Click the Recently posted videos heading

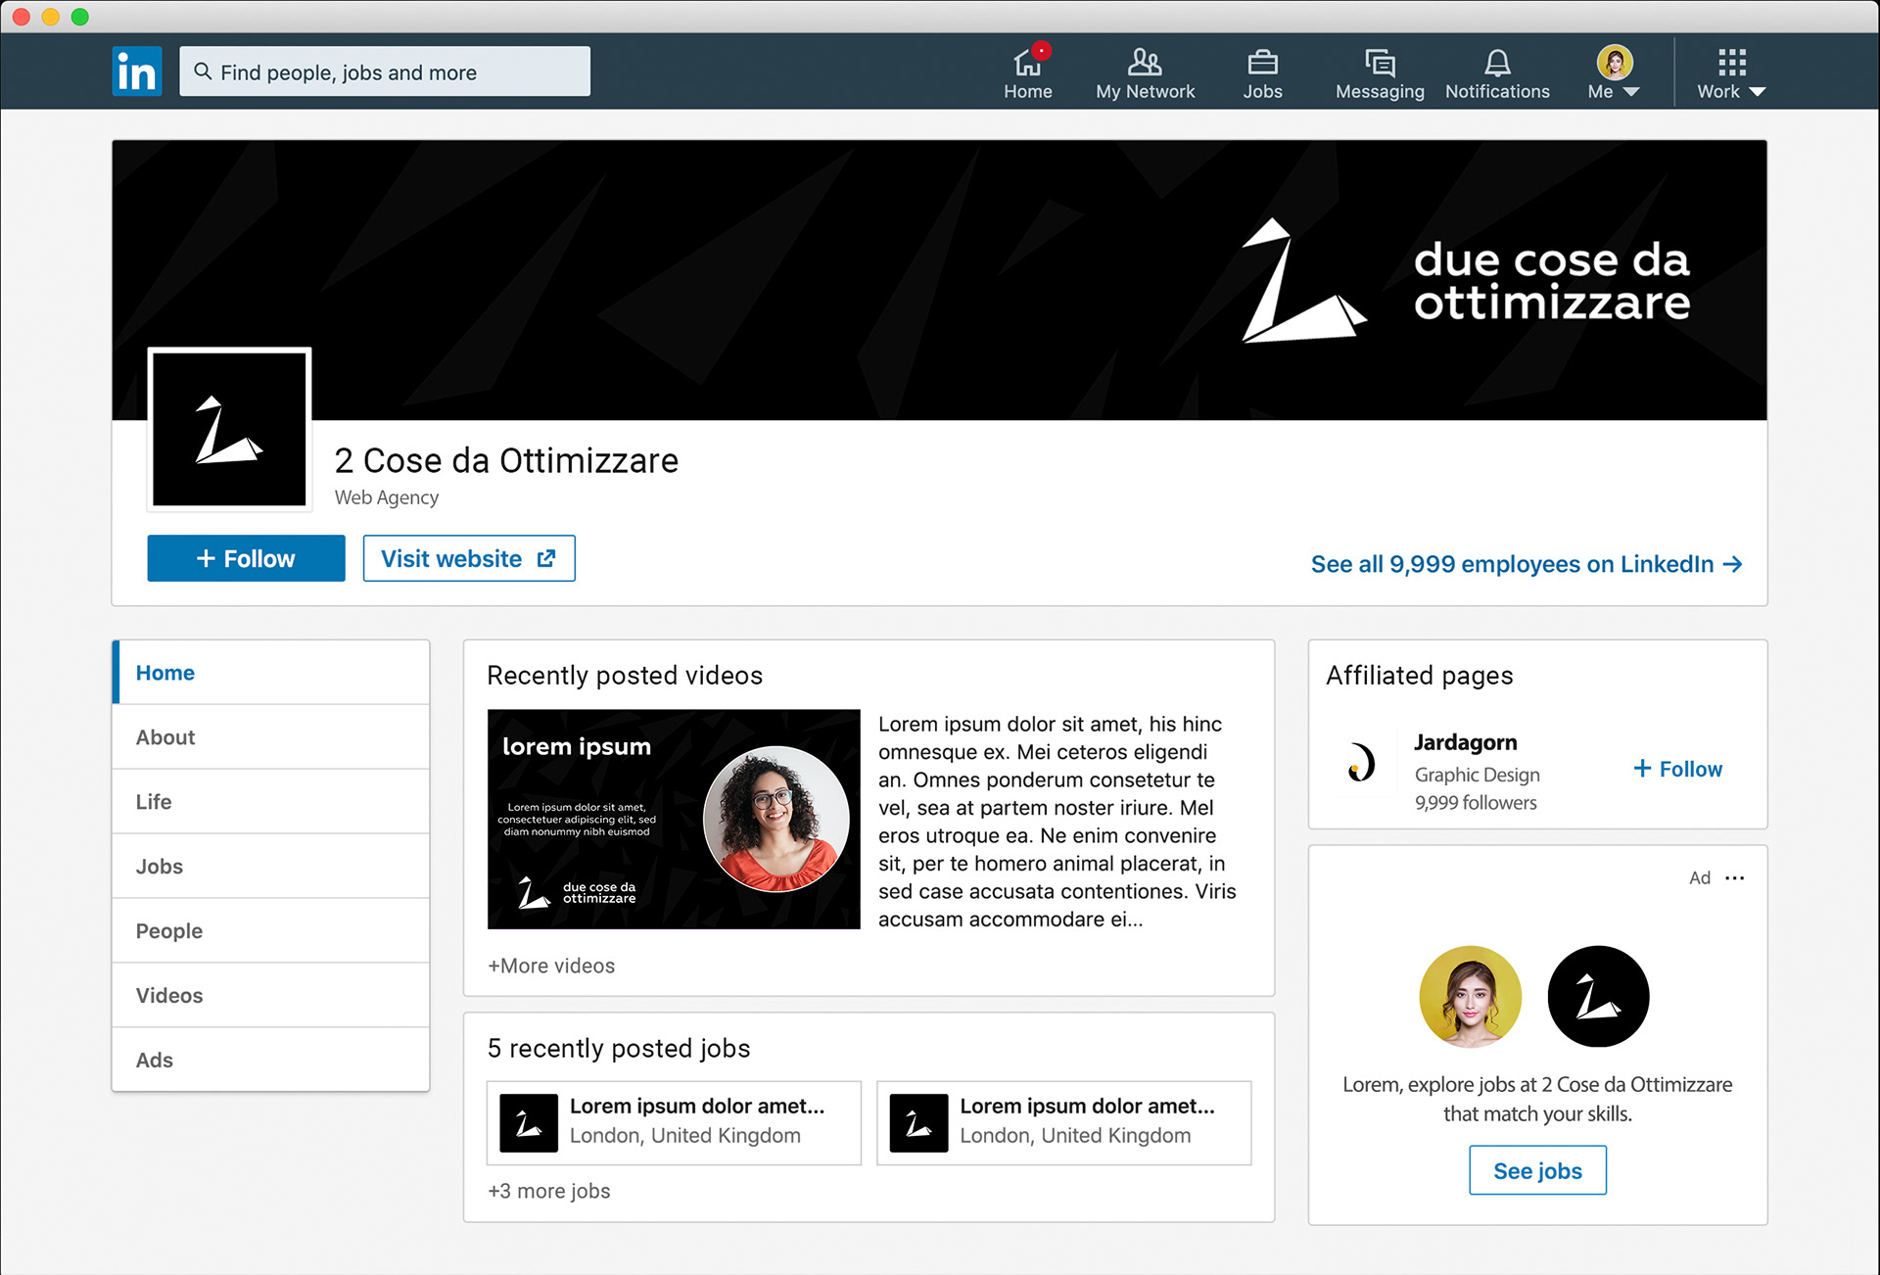625,676
